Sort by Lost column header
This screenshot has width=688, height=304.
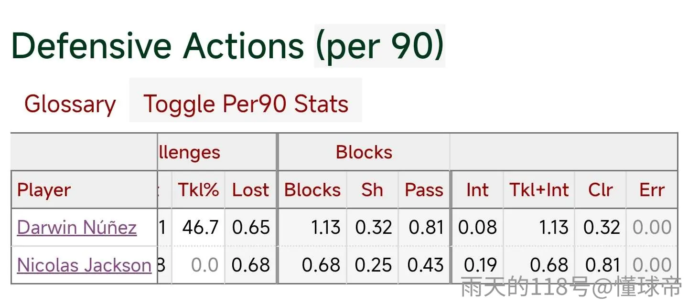(251, 190)
